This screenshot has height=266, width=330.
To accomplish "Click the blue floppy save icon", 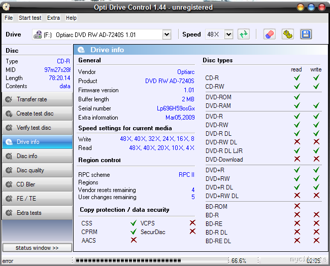I will (306, 34).
